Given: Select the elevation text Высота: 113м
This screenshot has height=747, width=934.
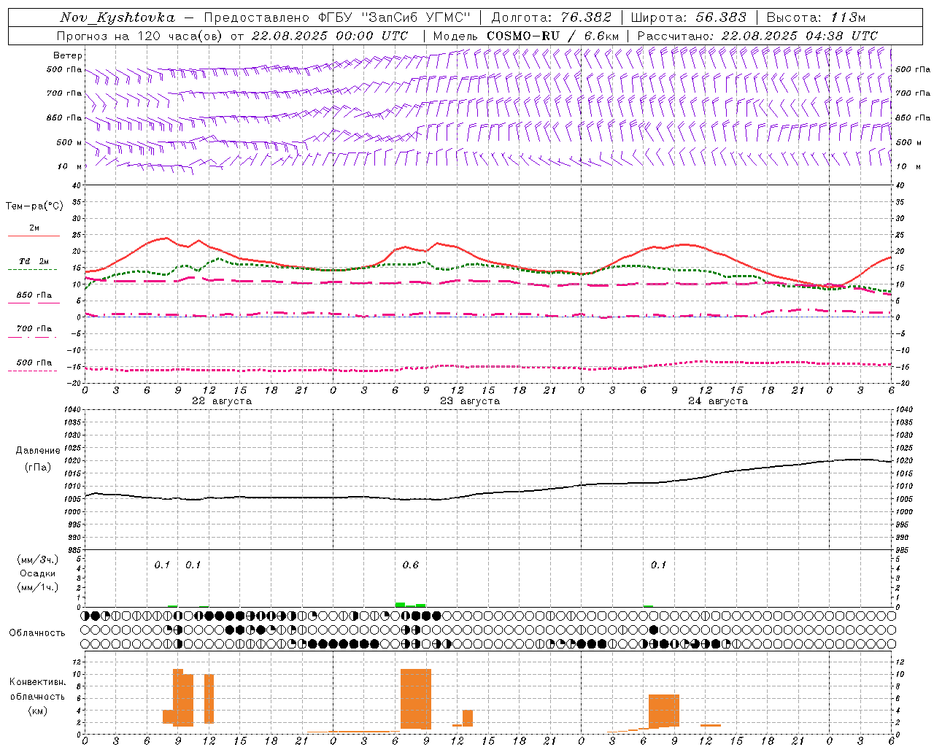Looking at the screenshot, I should pos(817,18).
